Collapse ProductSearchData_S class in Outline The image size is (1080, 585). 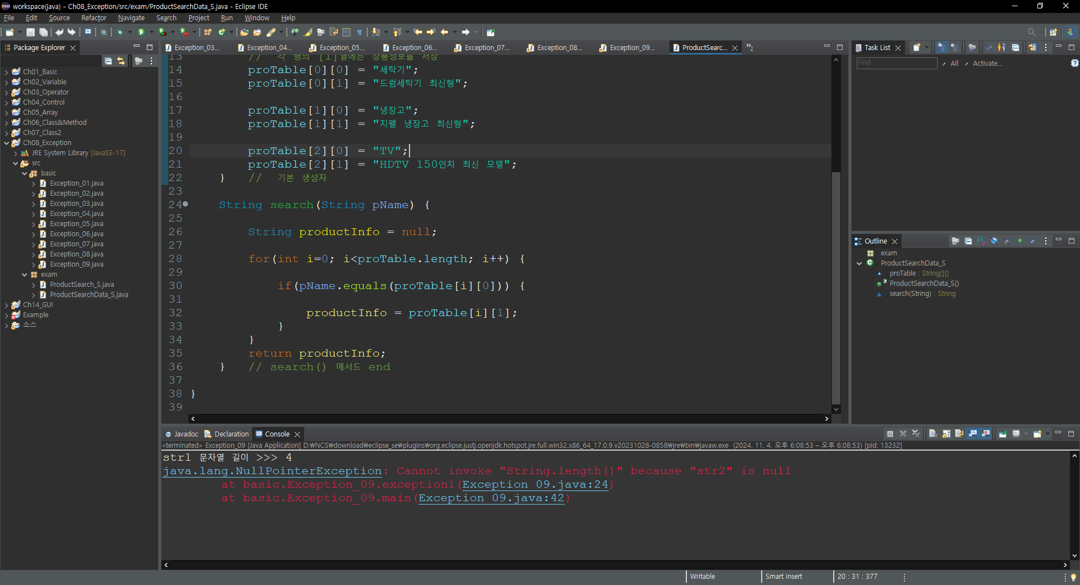(859, 263)
